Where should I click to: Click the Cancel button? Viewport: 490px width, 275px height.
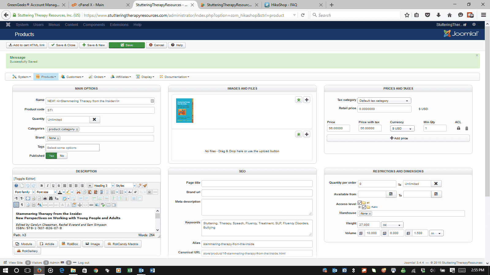pos(156,45)
